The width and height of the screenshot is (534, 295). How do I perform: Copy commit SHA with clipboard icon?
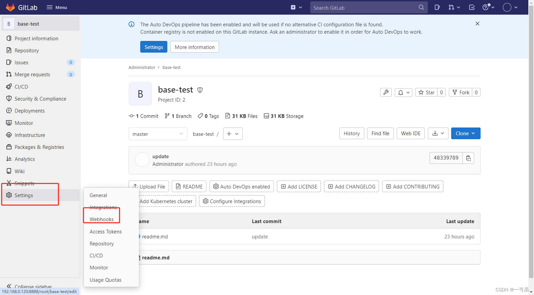tap(469, 158)
